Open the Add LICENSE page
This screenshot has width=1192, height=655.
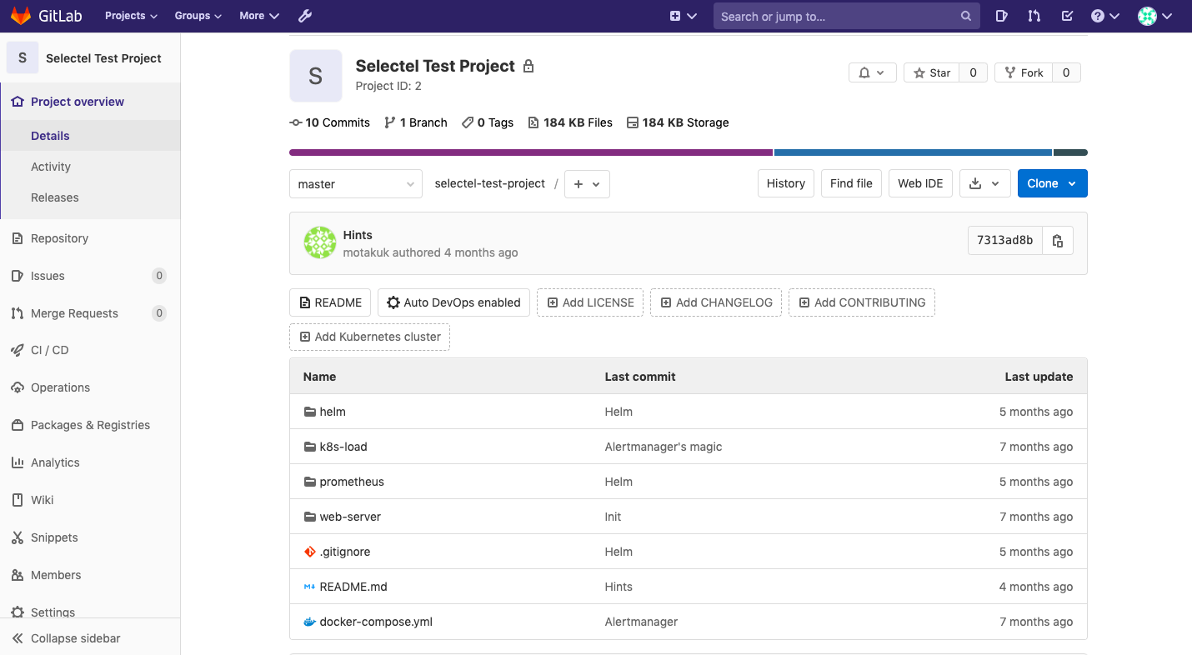tap(590, 302)
